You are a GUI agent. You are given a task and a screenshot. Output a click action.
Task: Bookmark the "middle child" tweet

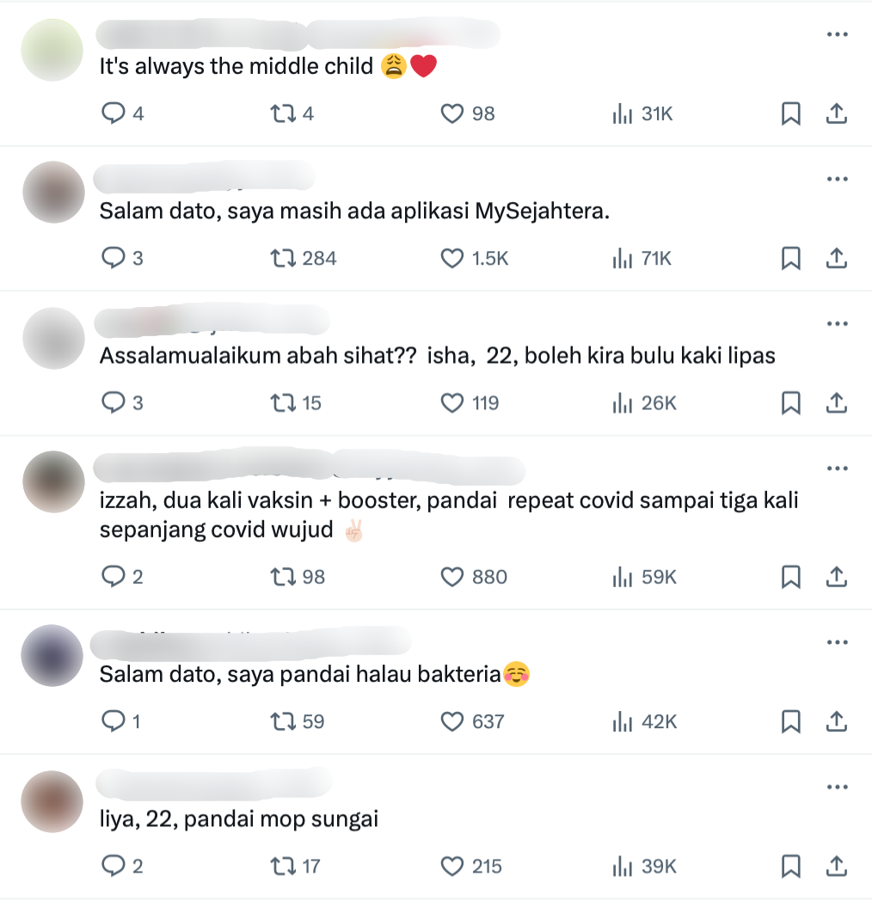click(791, 113)
